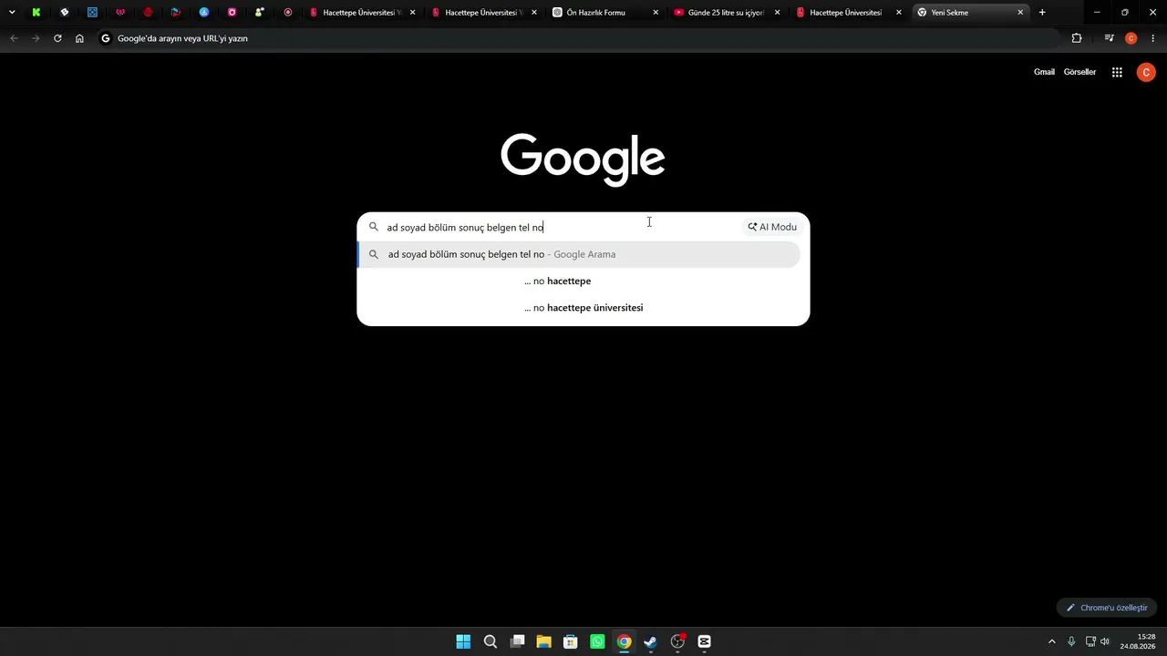This screenshot has height=656, width=1167.
Task: Open the volume tray icon
Action: (1104, 641)
